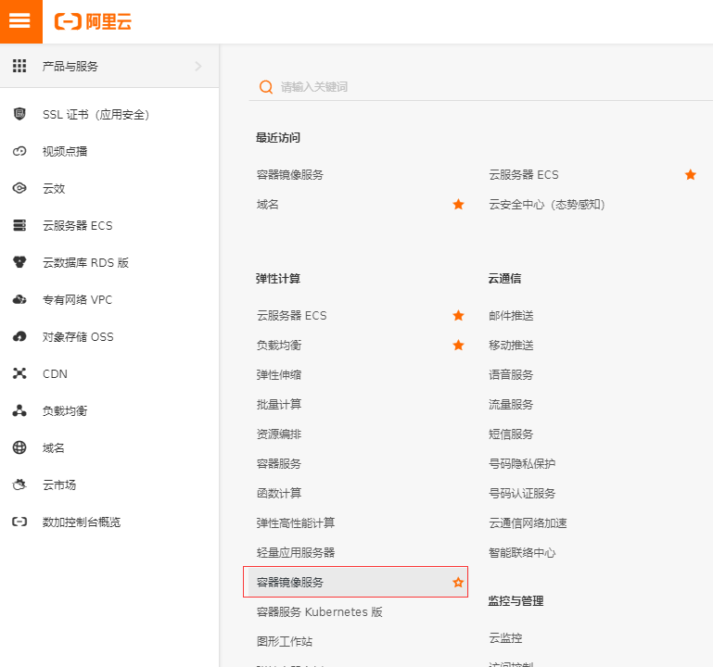Viewport: 713px width, 667px height.
Task: Open 邮件推送
Action: point(511,316)
